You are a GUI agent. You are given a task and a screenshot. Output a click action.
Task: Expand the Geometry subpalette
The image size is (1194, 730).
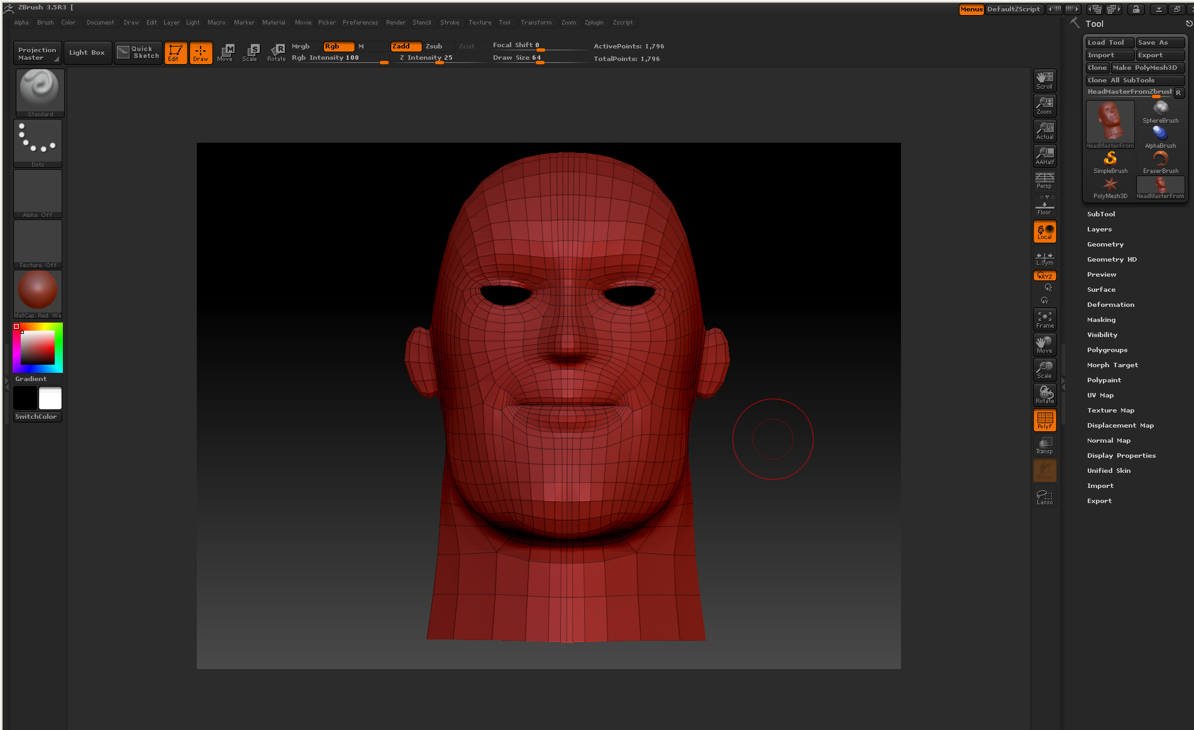[x=1105, y=245]
